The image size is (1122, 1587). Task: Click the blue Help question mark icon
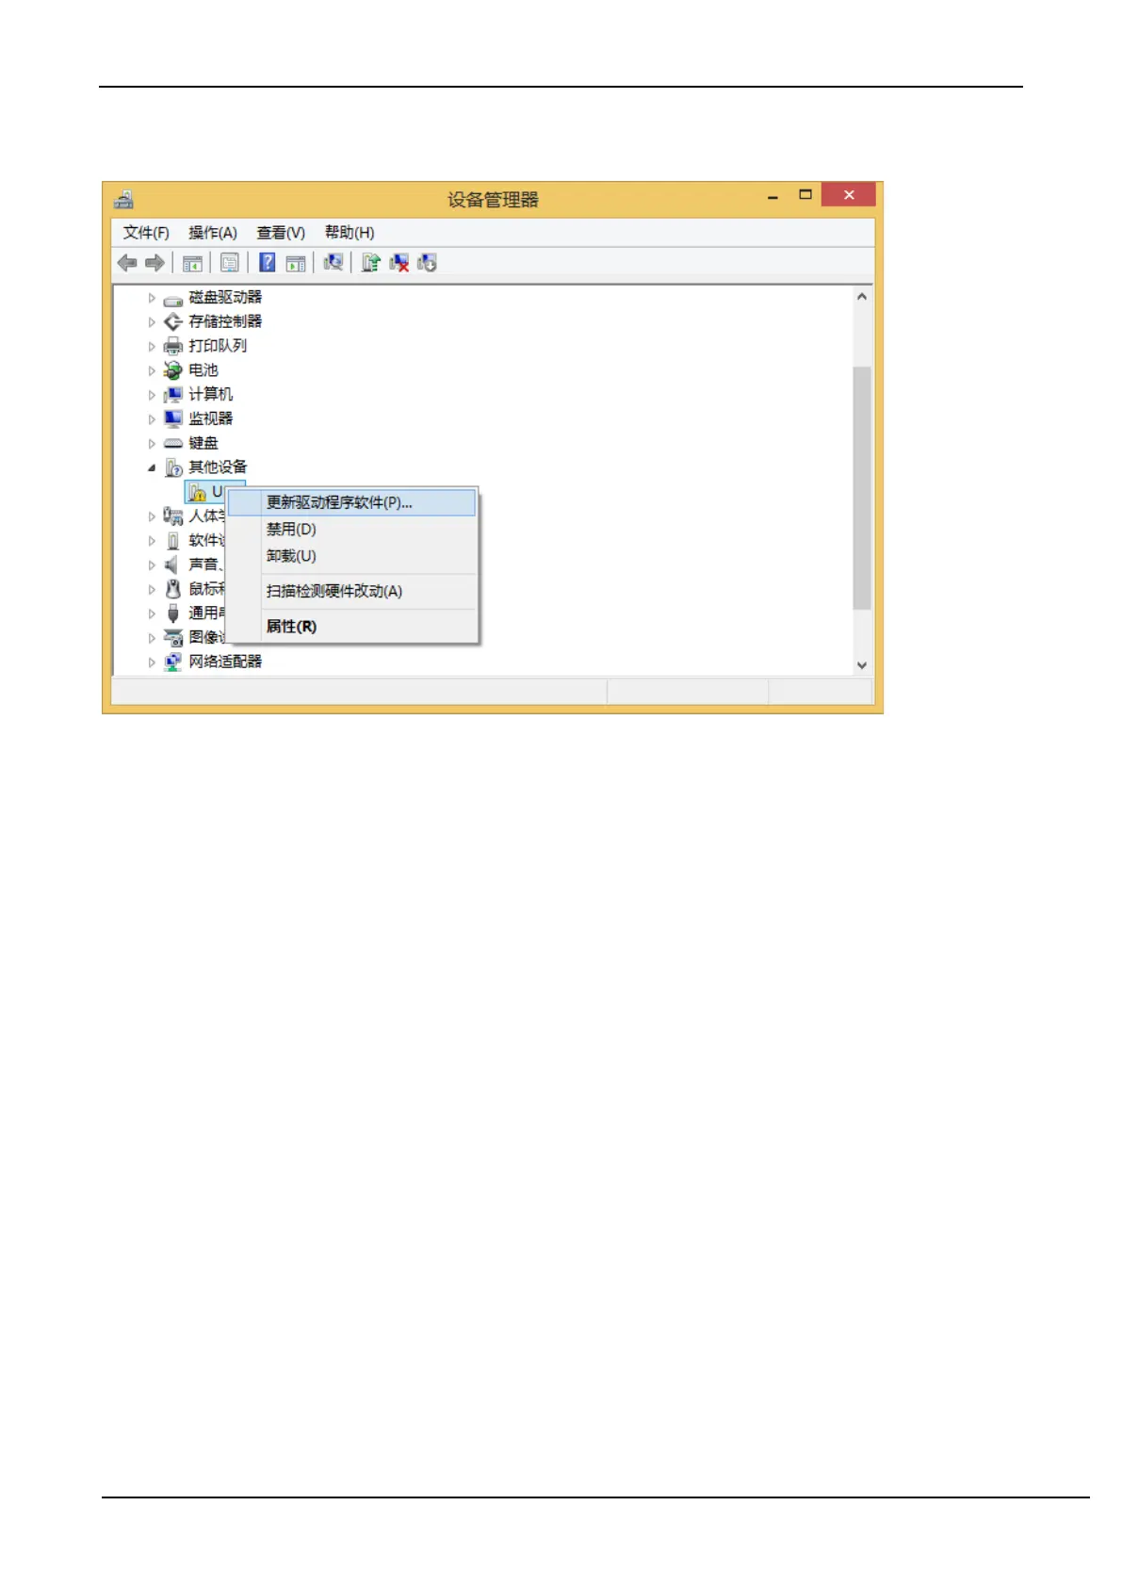click(x=268, y=263)
